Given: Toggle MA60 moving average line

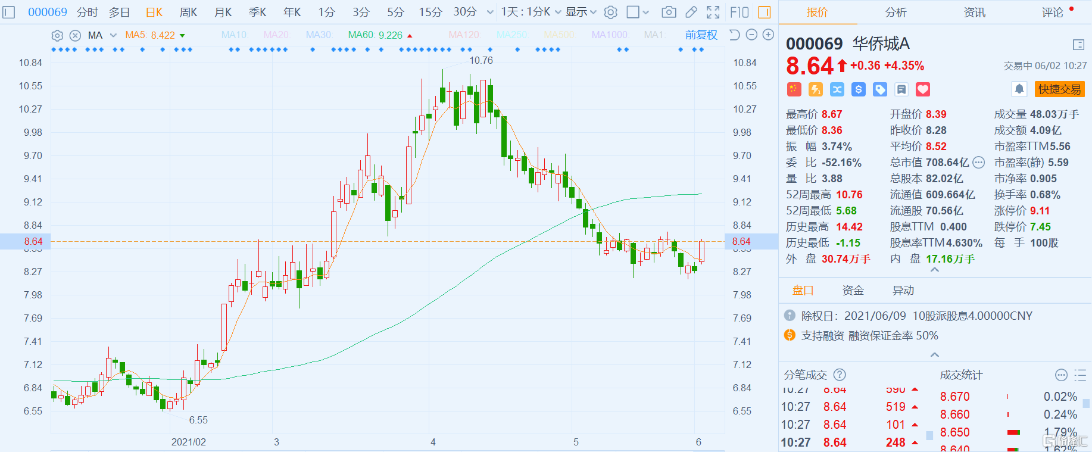Looking at the screenshot, I should point(375,35).
